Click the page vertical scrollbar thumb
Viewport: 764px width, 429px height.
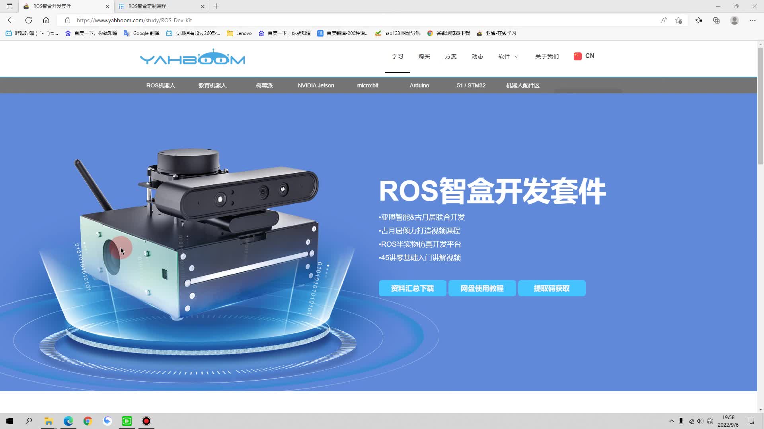[760, 106]
